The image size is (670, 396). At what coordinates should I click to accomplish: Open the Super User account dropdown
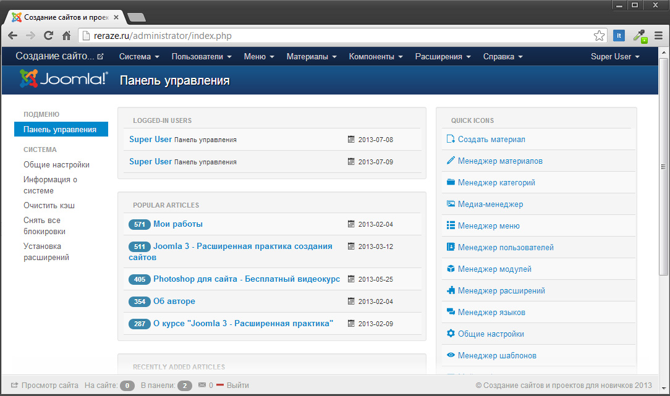[614, 57]
